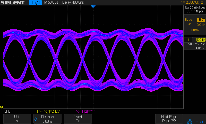Click the blue trigger position marker triangle

click(x=93, y=6)
